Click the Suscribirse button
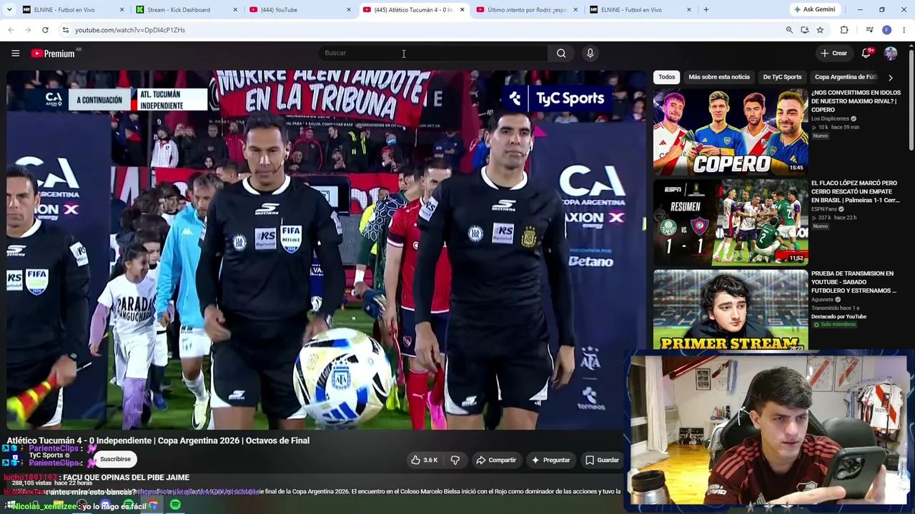The width and height of the screenshot is (915, 514). click(115, 460)
